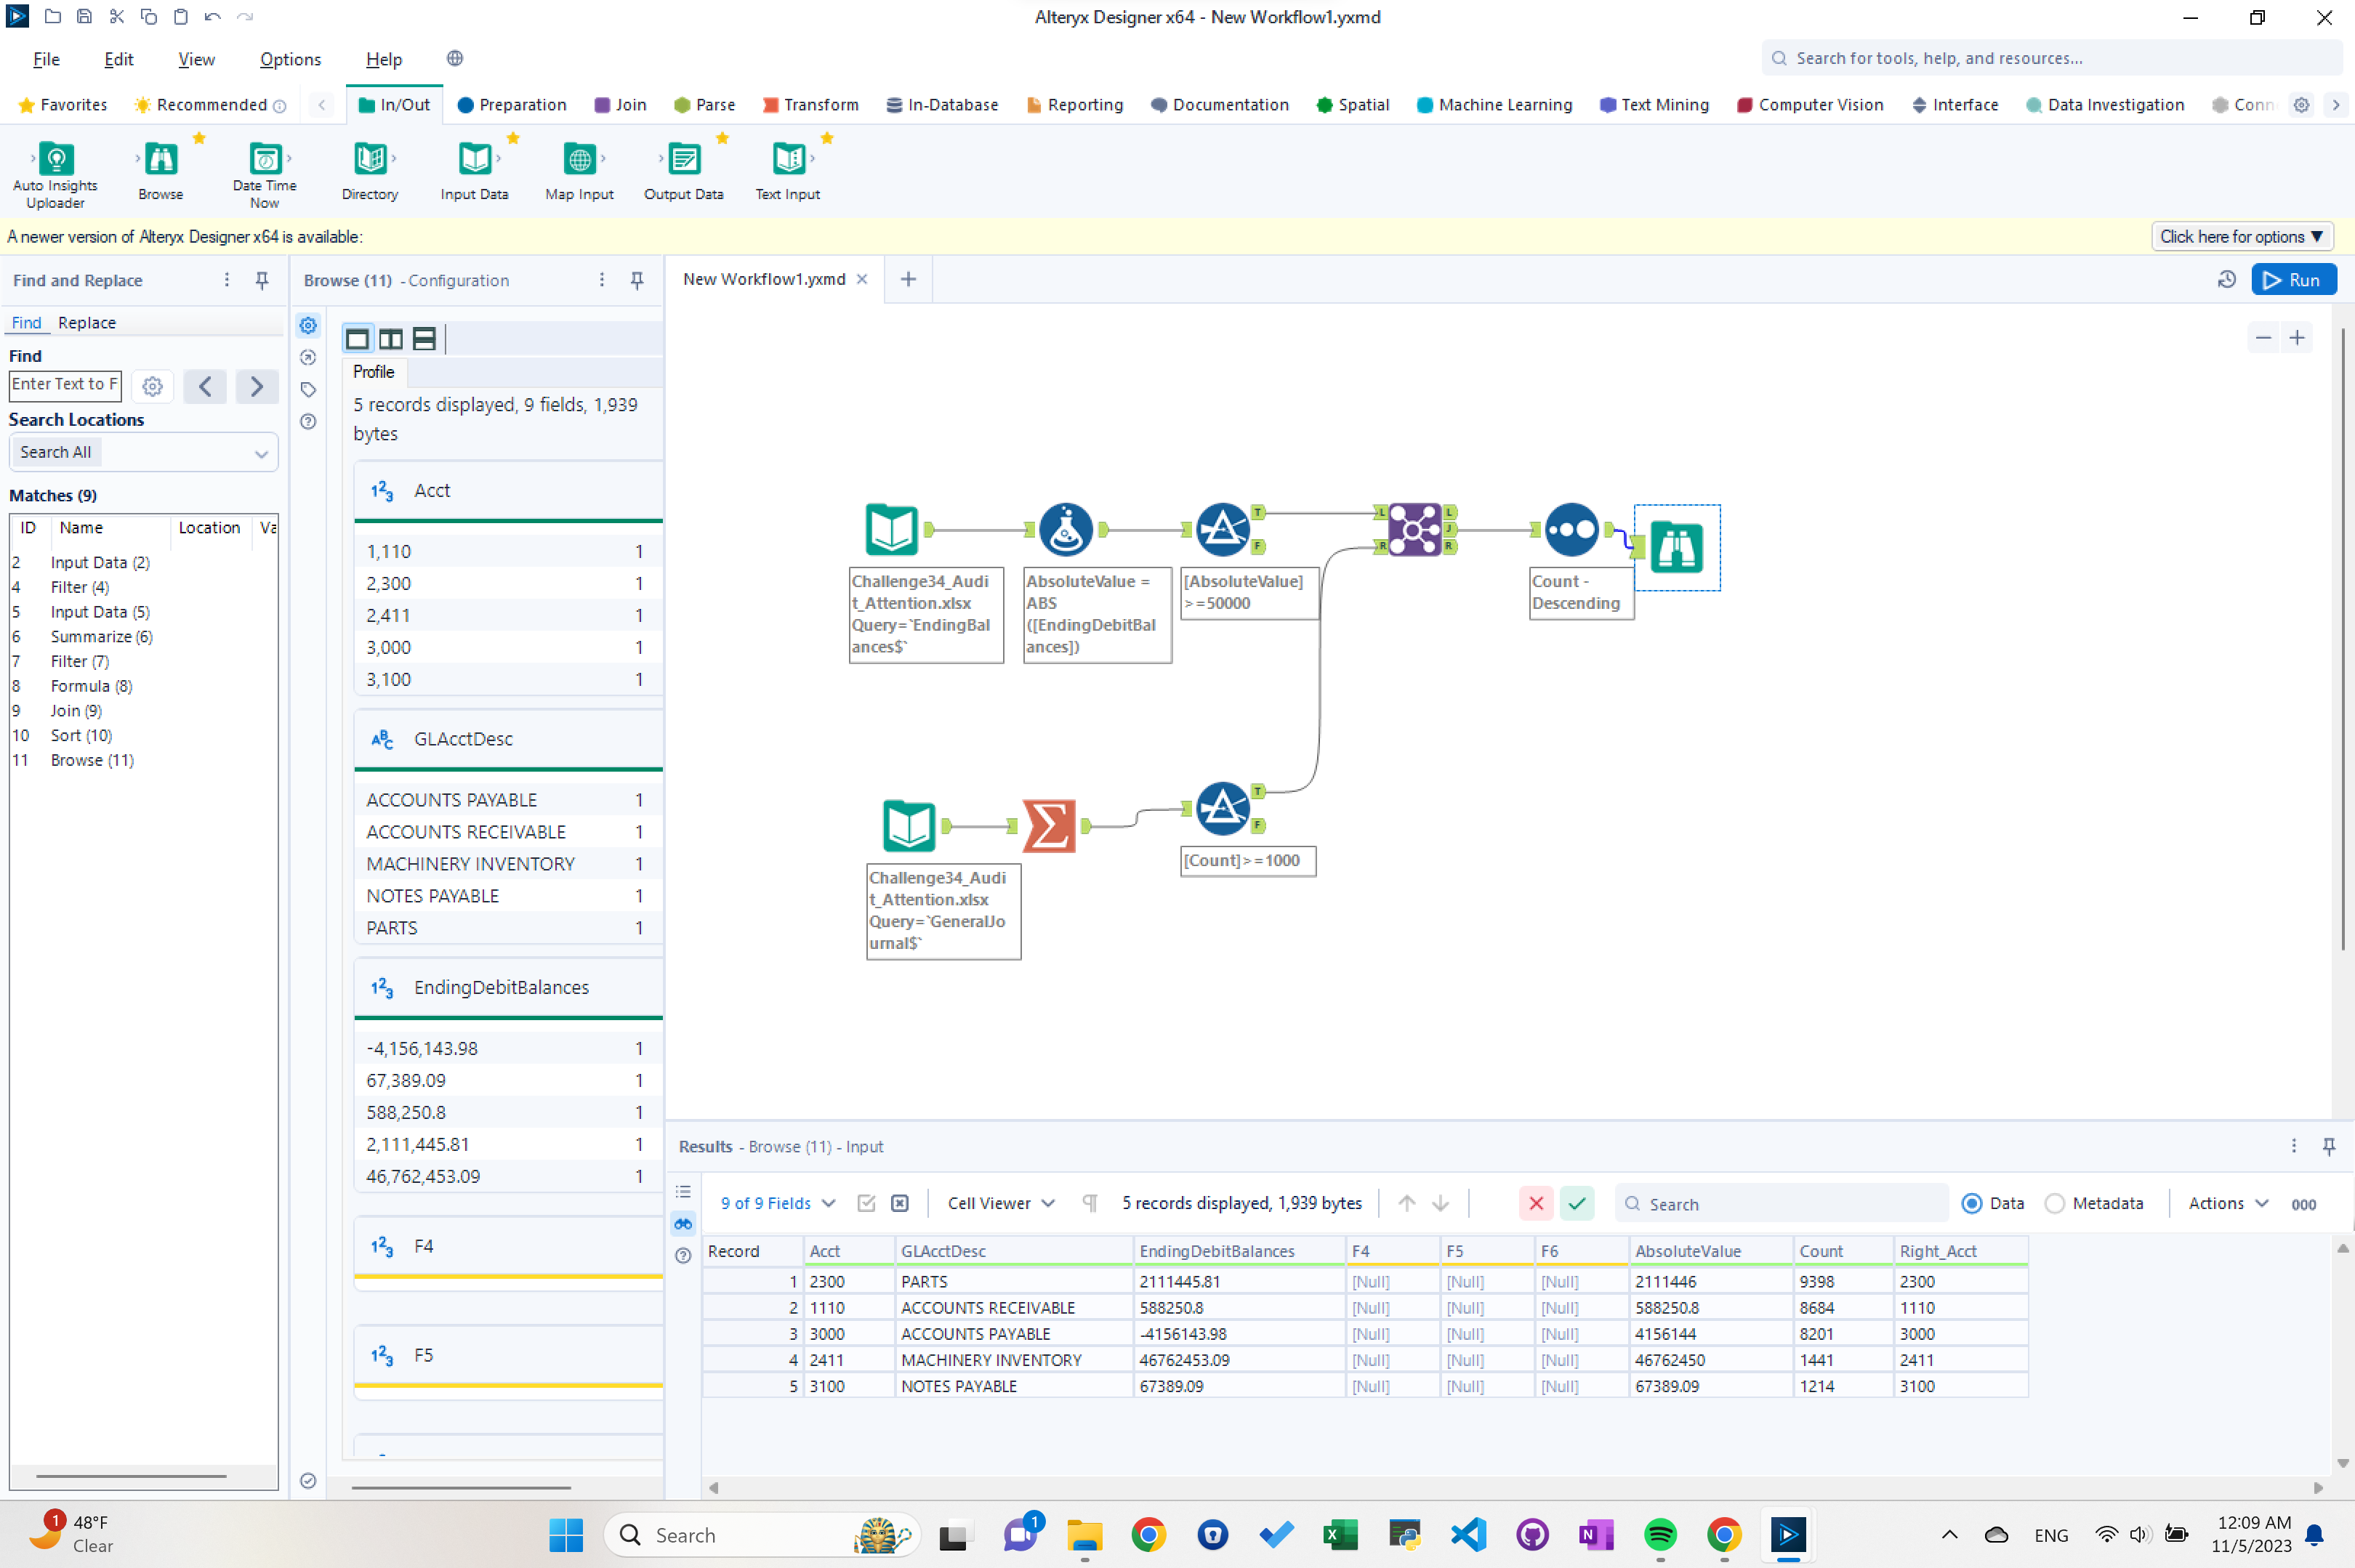This screenshot has height=1568, width=2355.
Task: Click the top search for tools field
Action: (x=2052, y=59)
